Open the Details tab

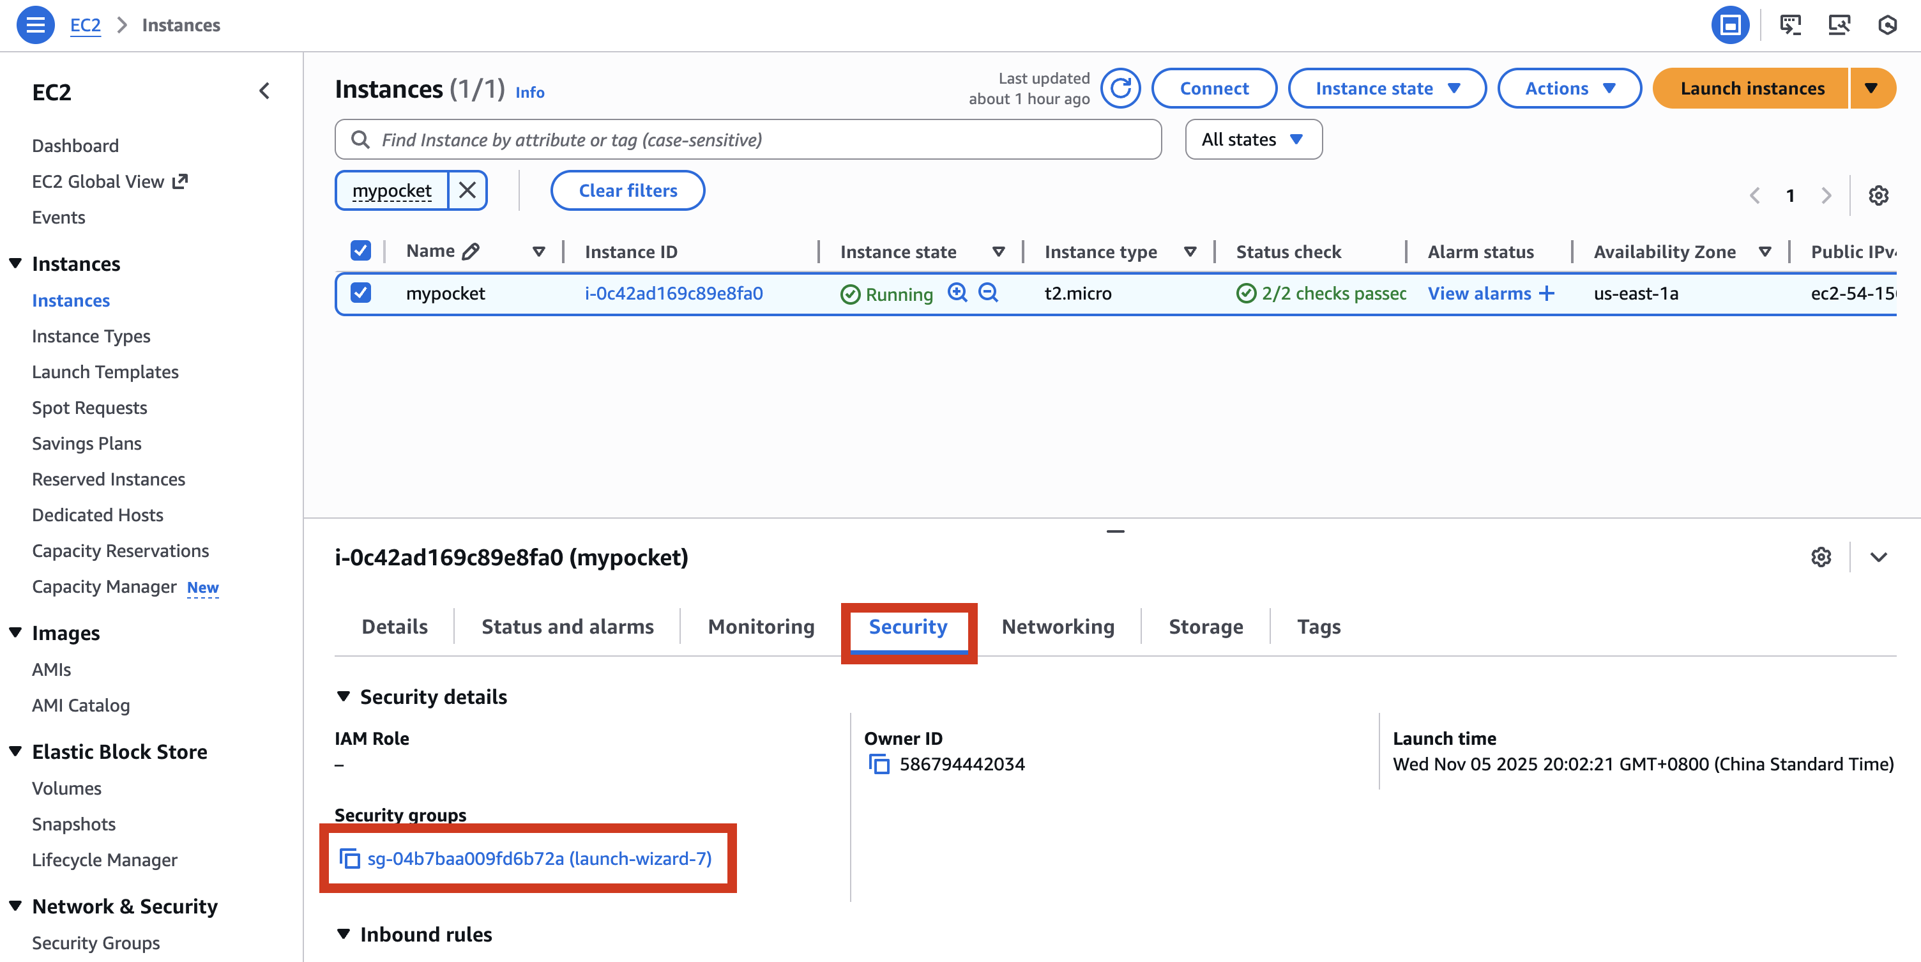tap(394, 627)
